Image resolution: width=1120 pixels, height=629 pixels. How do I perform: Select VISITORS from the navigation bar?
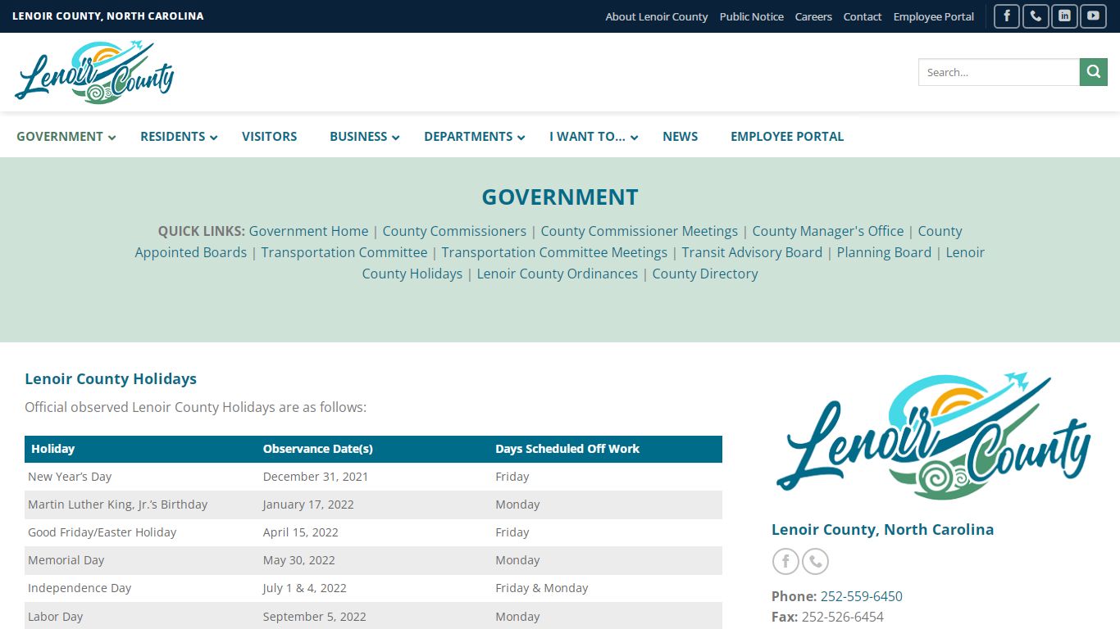point(269,136)
